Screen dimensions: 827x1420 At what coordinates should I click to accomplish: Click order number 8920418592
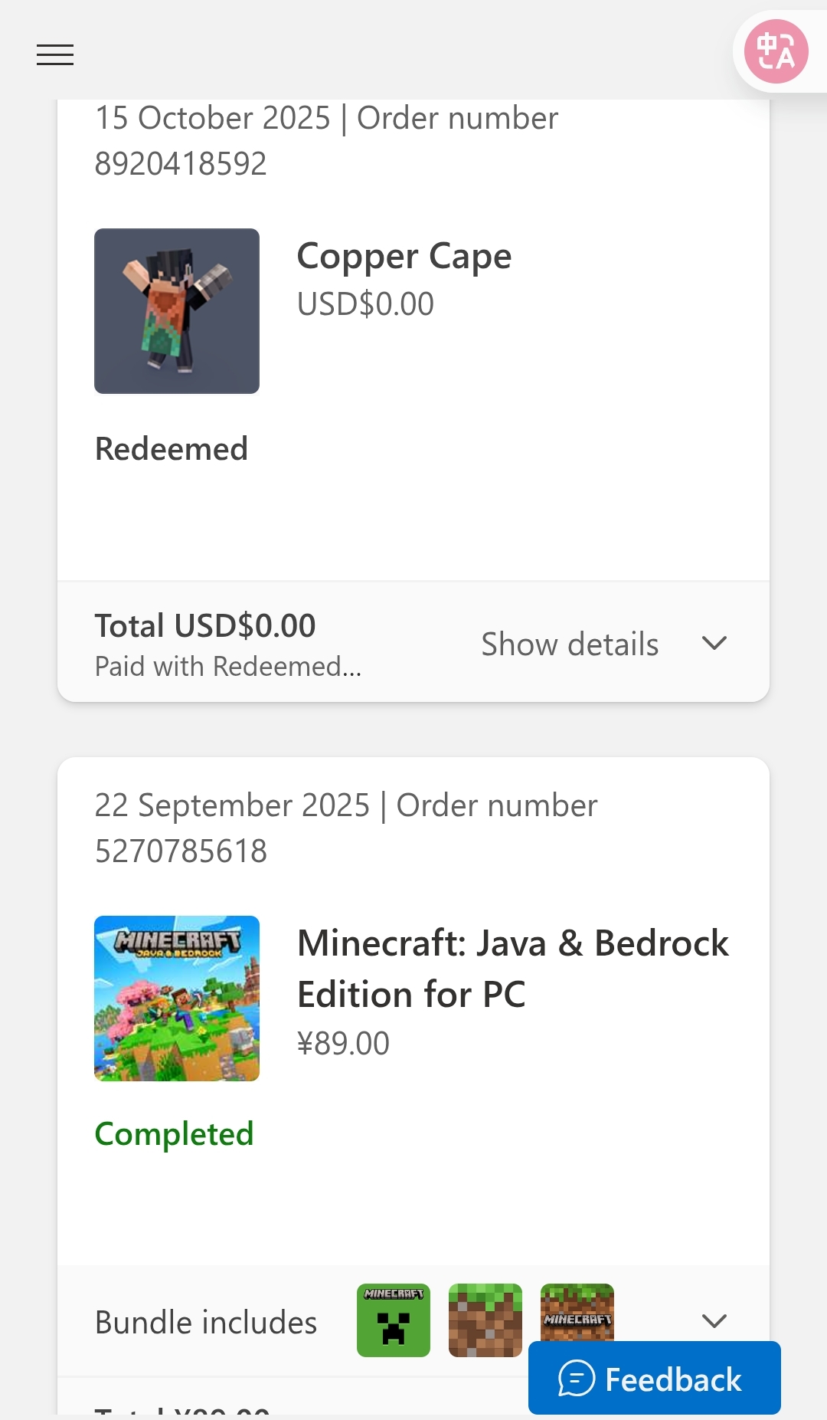coord(181,164)
